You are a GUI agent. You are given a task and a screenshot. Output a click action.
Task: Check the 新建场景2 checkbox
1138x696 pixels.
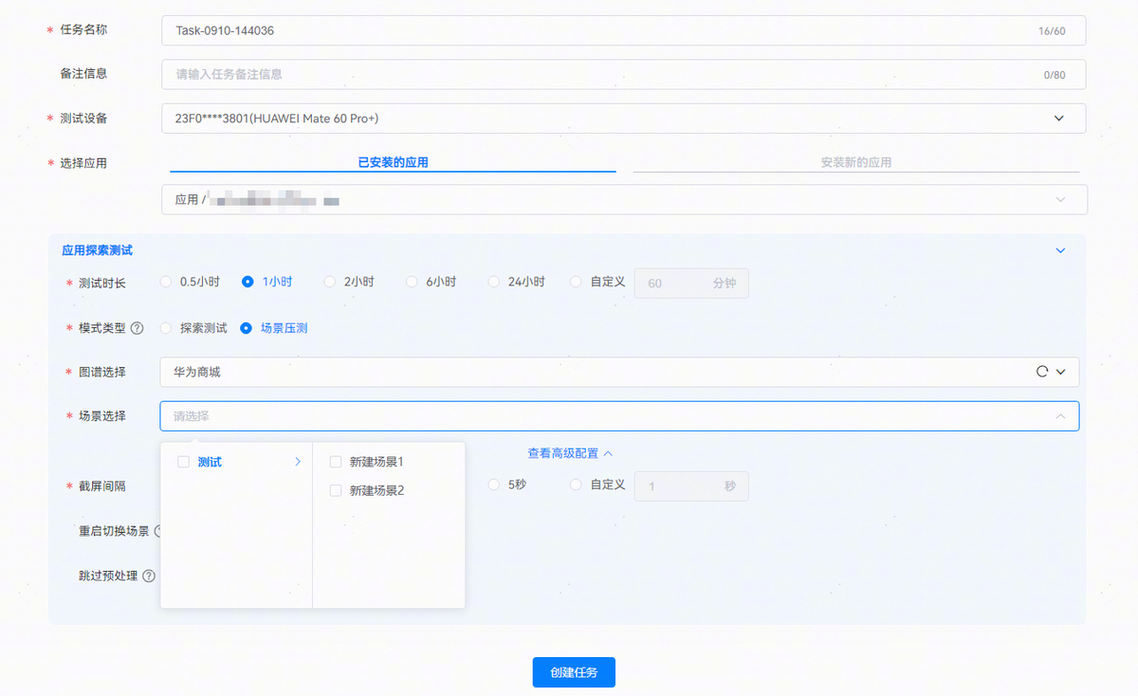336,491
